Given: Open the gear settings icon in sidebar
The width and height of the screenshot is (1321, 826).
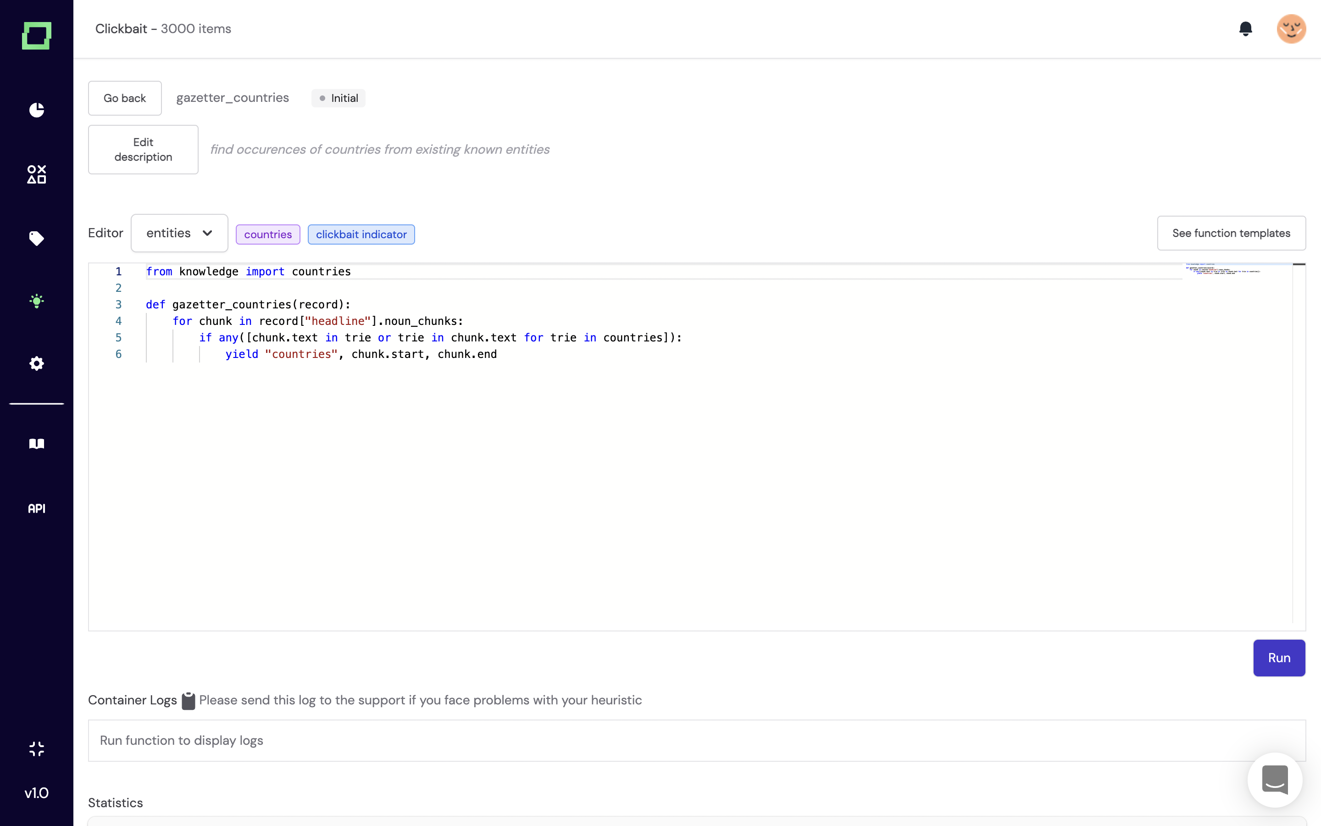Looking at the screenshot, I should coord(37,363).
